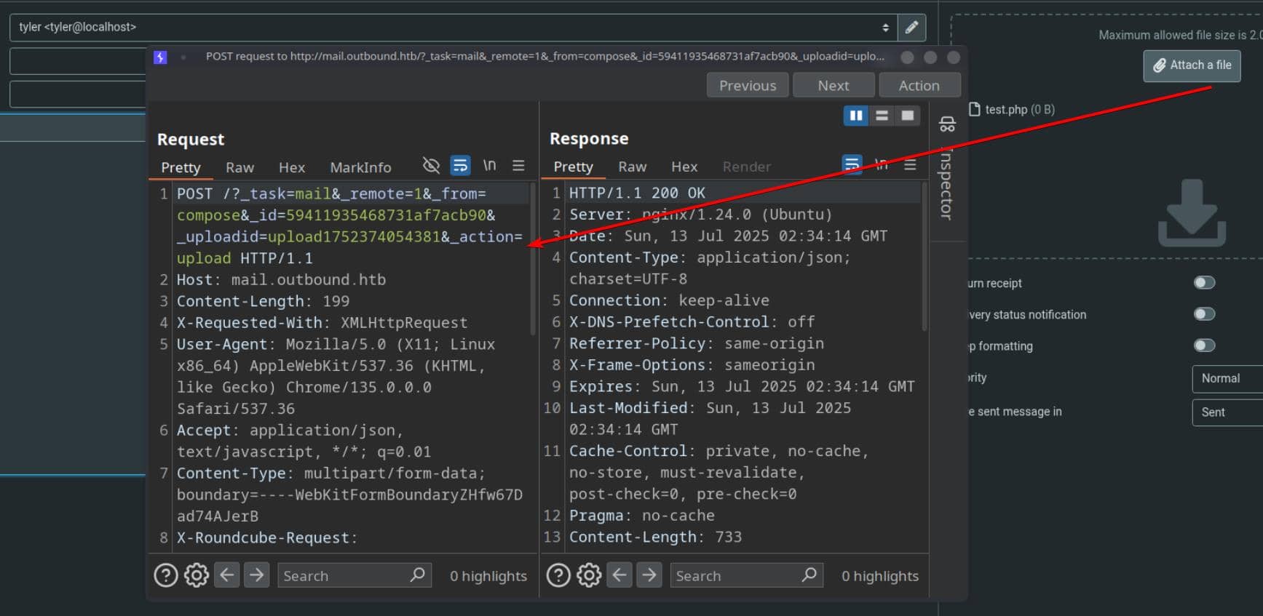This screenshot has width=1263, height=616.
Task: Select the Hex tab in Response
Action: pyautogui.click(x=684, y=167)
